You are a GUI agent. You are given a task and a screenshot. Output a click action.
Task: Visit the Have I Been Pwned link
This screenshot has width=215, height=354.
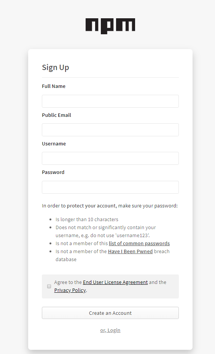click(x=130, y=251)
